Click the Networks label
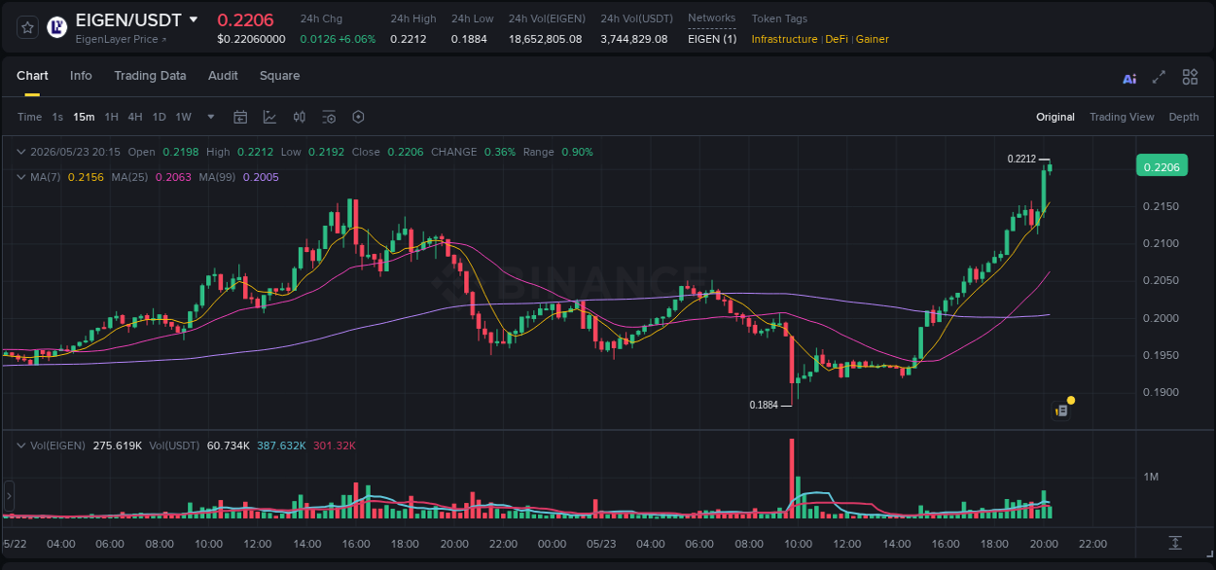Viewport: 1216px width, 570px height. (x=711, y=18)
